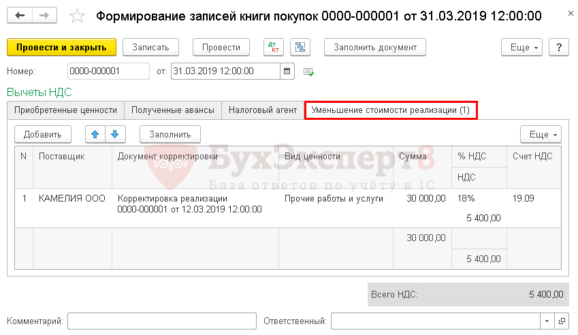Switch to Налоговый агент tab
Viewport: 578px width, 335px height.
pos(263,110)
